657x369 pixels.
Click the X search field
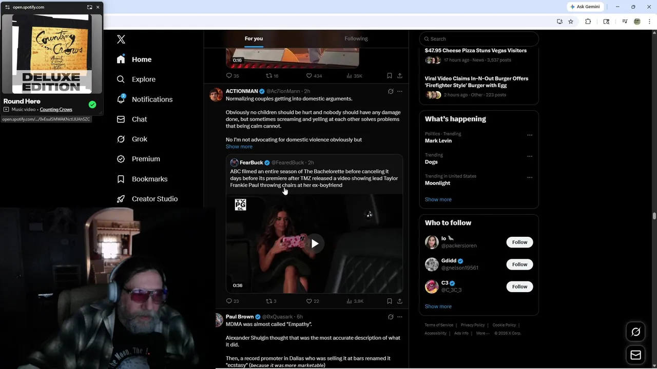click(479, 39)
